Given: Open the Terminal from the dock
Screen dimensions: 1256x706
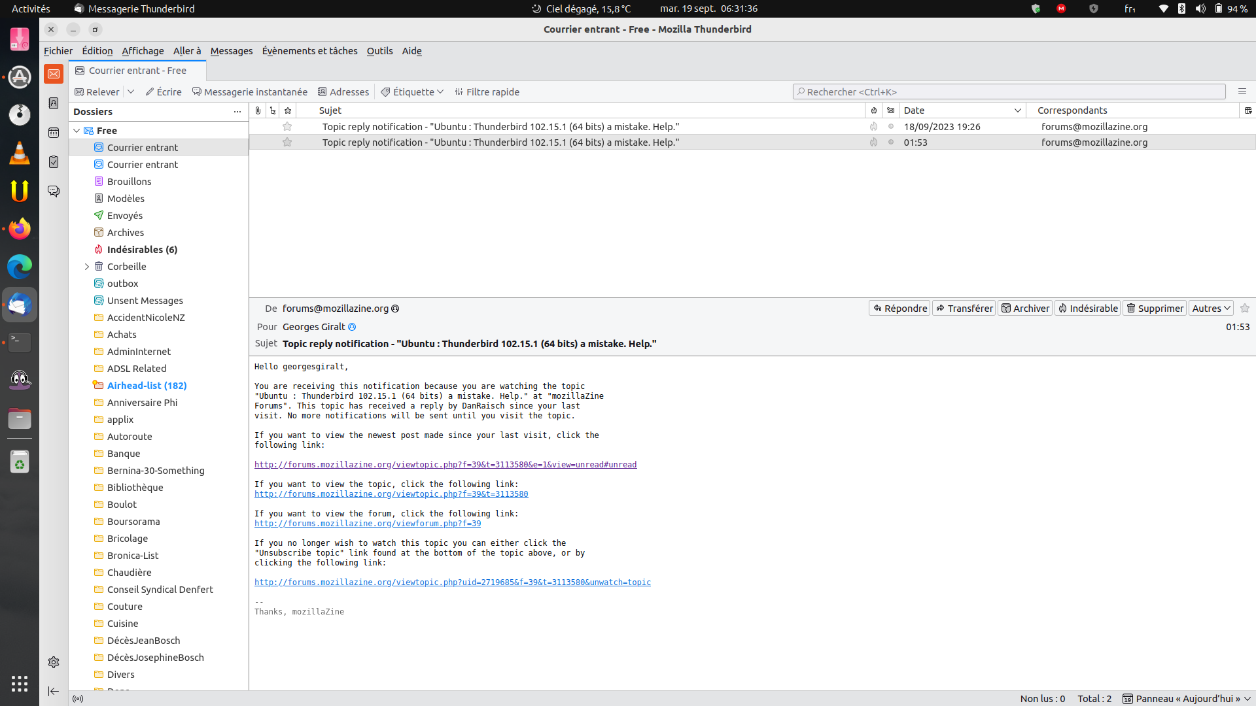Looking at the screenshot, I should pyautogui.click(x=20, y=343).
